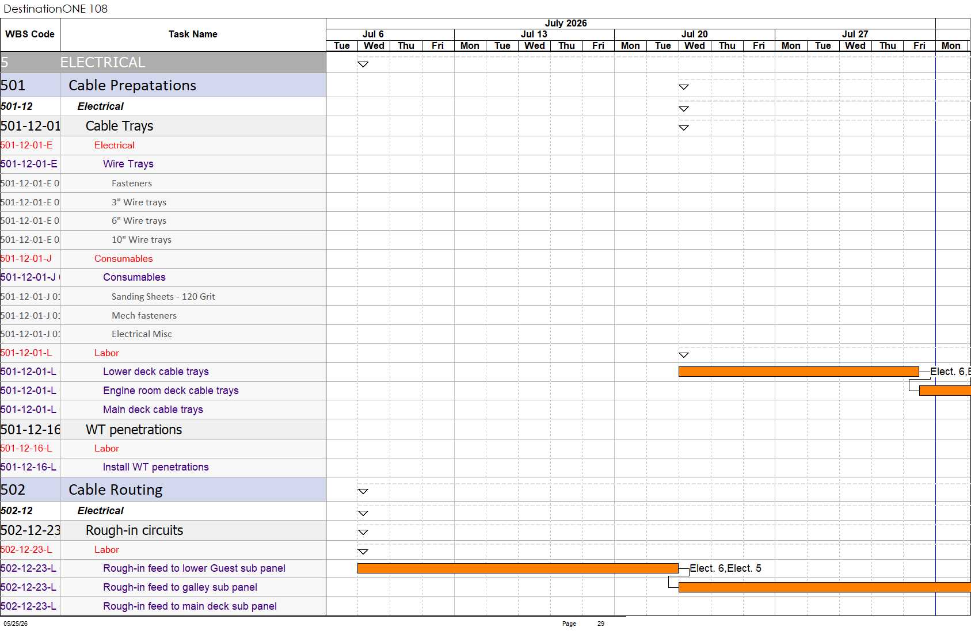
Task: Select the Jul 27 week header
Action: (x=855, y=35)
